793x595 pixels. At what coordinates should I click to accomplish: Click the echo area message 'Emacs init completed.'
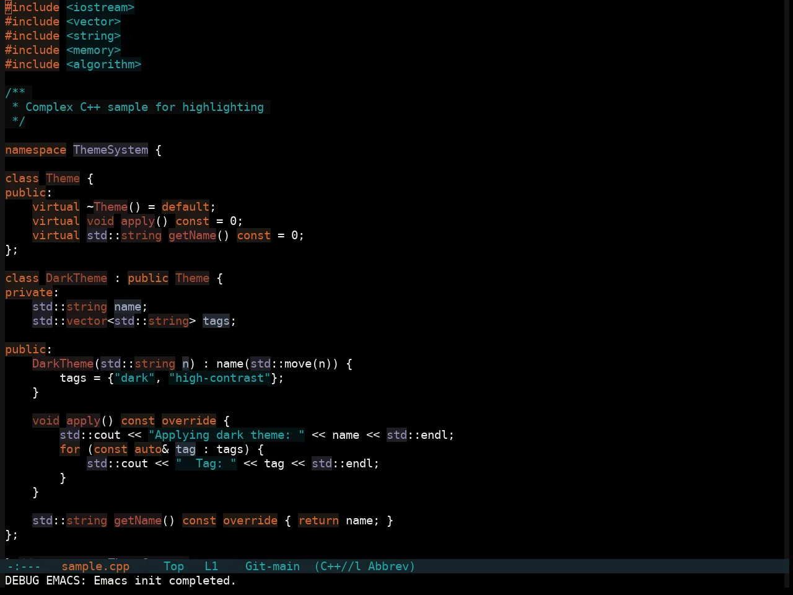(x=165, y=581)
